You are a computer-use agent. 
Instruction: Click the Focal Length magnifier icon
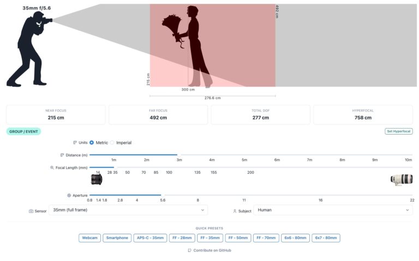pyautogui.click(x=52, y=168)
